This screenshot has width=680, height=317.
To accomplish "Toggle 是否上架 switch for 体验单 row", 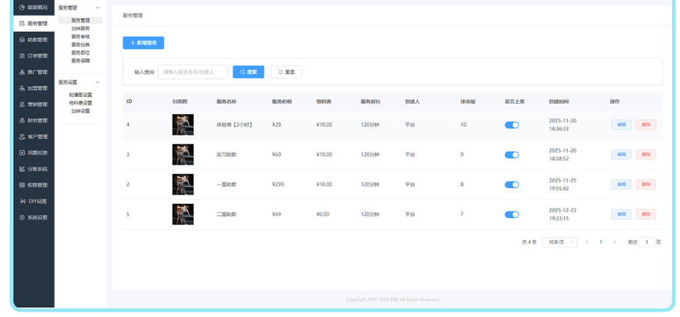I will [511, 125].
